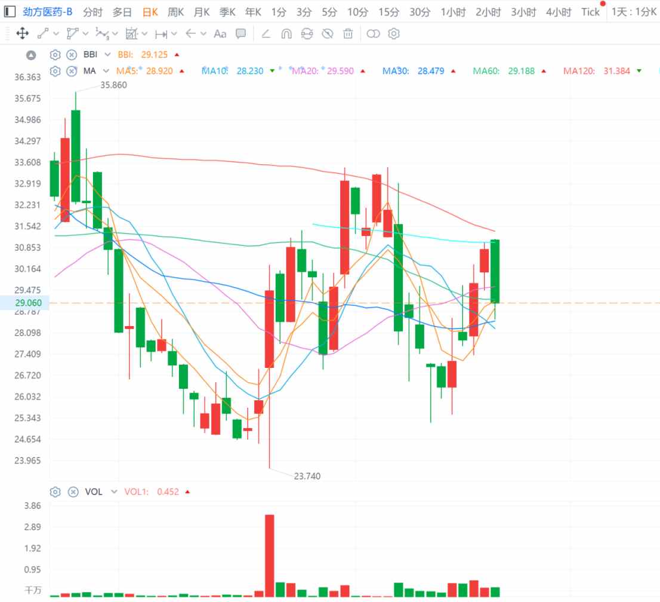660x602 pixels.
Task: Select the Aa text annotation tool
Action: [220, 33]
